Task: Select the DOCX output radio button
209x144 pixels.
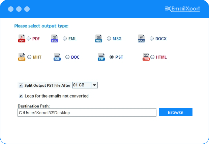Action: (152, 39)
